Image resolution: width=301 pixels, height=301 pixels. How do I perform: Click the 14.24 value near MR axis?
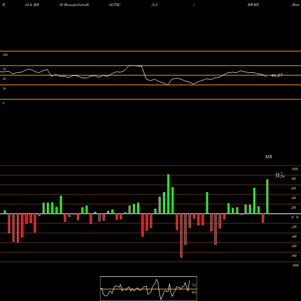tap(280, 176)
